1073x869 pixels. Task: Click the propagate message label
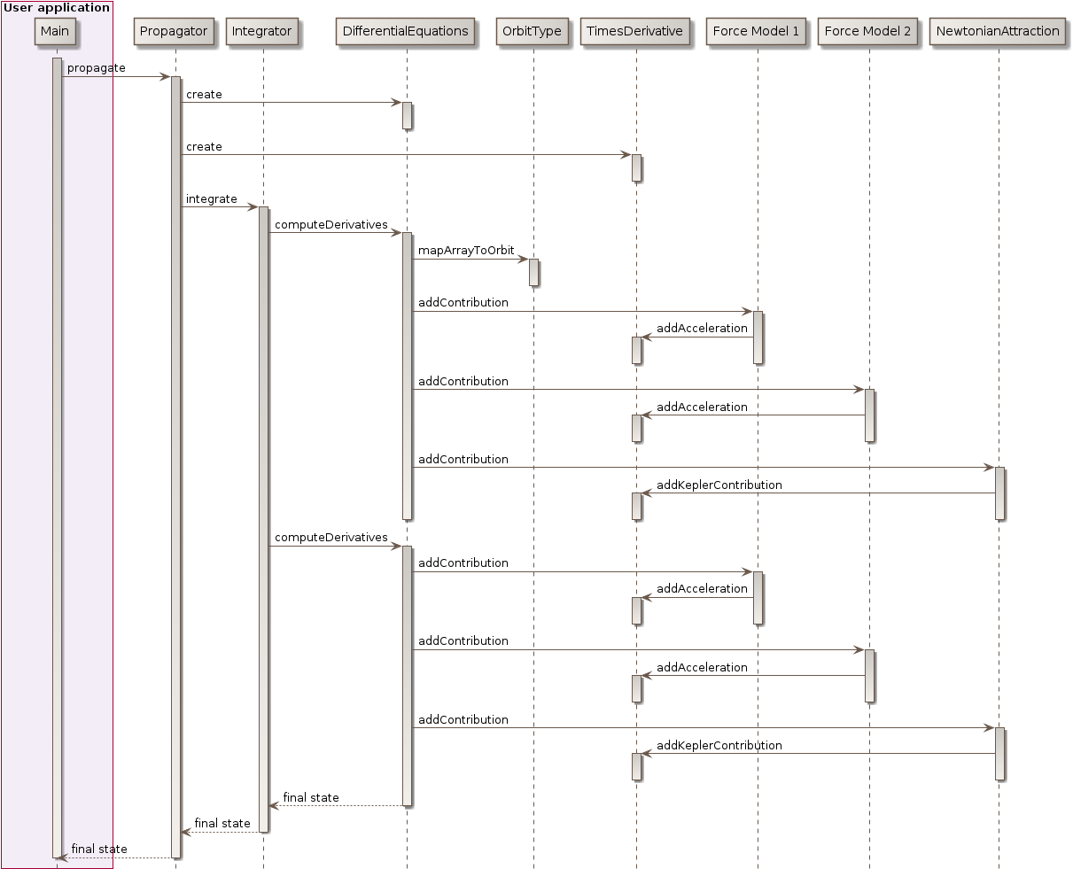pos(97,68)
